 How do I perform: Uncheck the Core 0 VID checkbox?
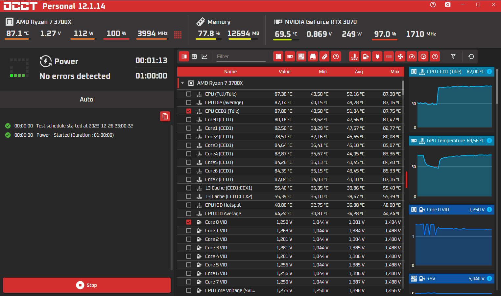(189, 222)
